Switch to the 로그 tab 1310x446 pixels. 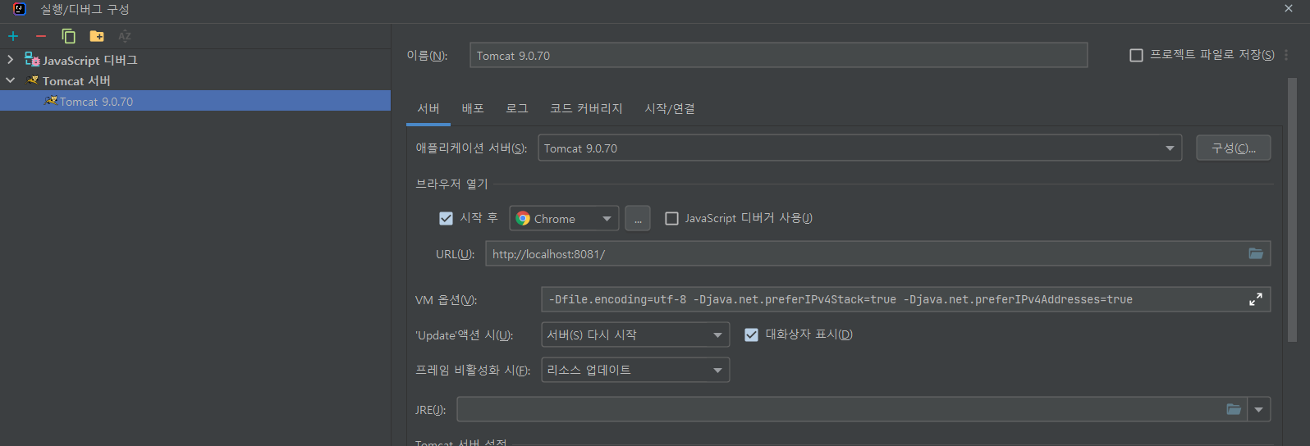[x=516, y=109]
